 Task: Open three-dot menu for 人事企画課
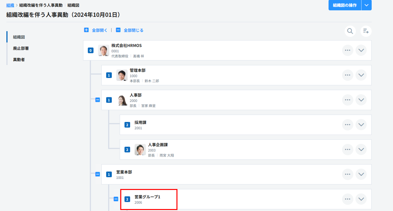coord(348,150)
